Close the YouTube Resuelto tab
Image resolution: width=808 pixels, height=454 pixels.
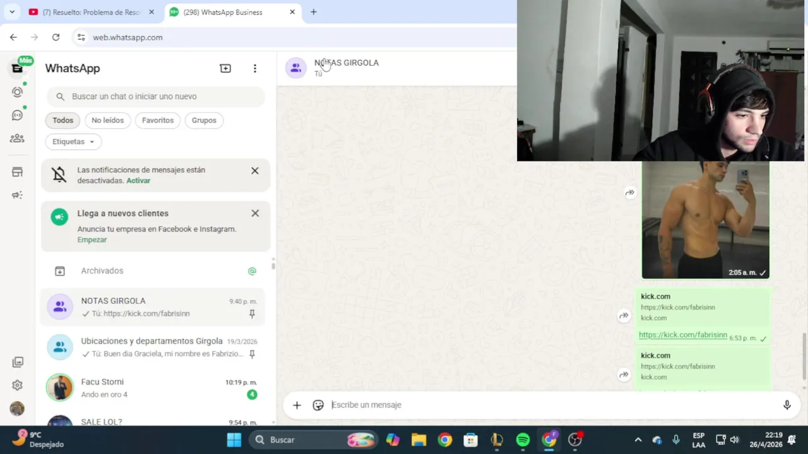(151, 12)
